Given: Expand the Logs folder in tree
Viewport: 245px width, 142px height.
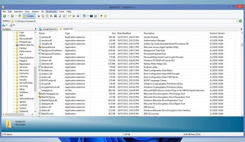Looking at the screenshot, I should (14, 33).
